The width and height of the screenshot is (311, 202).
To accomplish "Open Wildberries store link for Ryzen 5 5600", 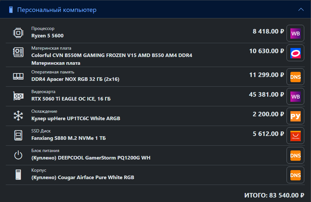I will tap(295, 33).
